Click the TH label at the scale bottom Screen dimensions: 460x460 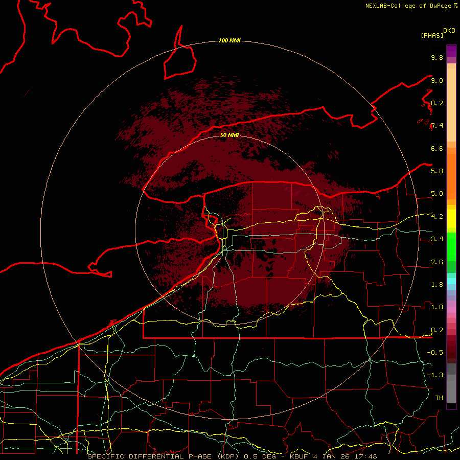point(439,398)
